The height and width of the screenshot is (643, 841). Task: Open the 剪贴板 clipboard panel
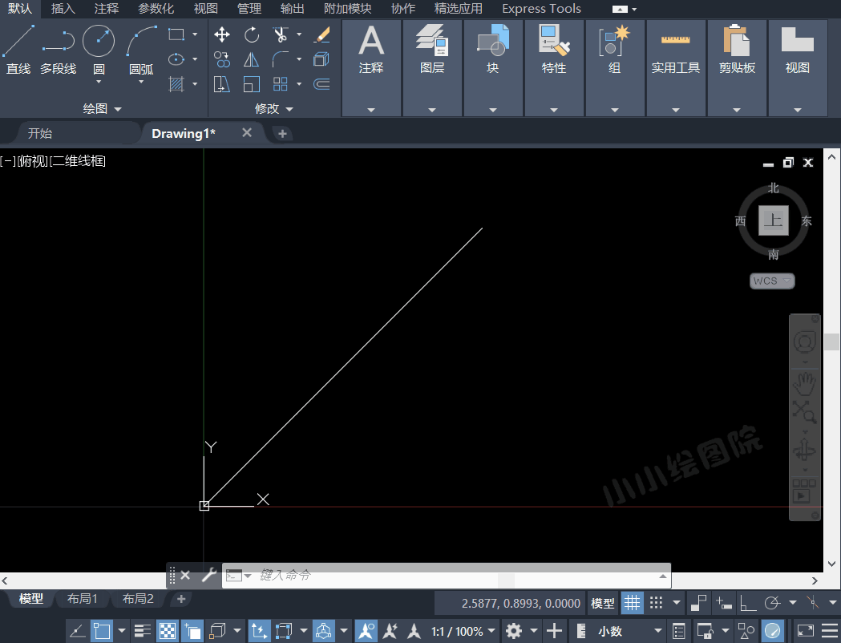(x=737, y=67)
